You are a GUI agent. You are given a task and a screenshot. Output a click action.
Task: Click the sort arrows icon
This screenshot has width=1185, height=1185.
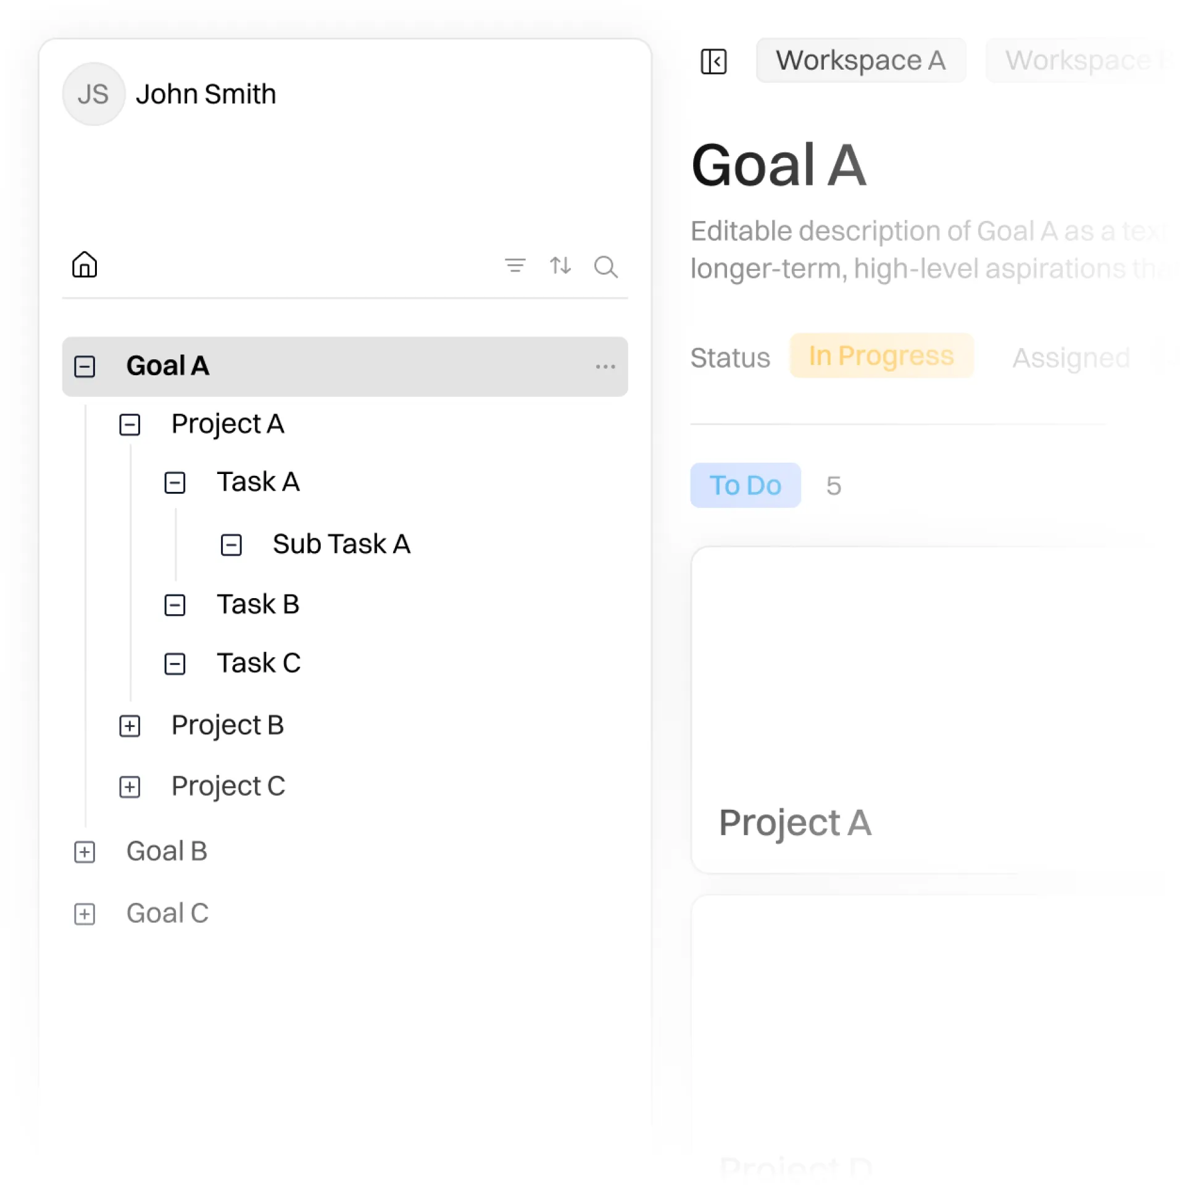[560, 265]
